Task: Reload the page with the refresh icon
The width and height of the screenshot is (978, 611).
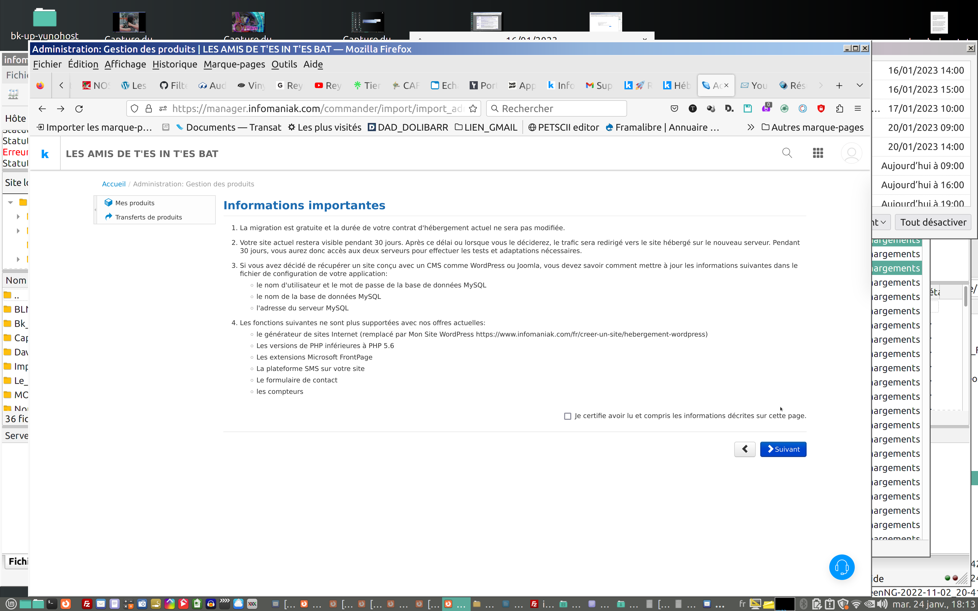Action: (x=79, y=109)
